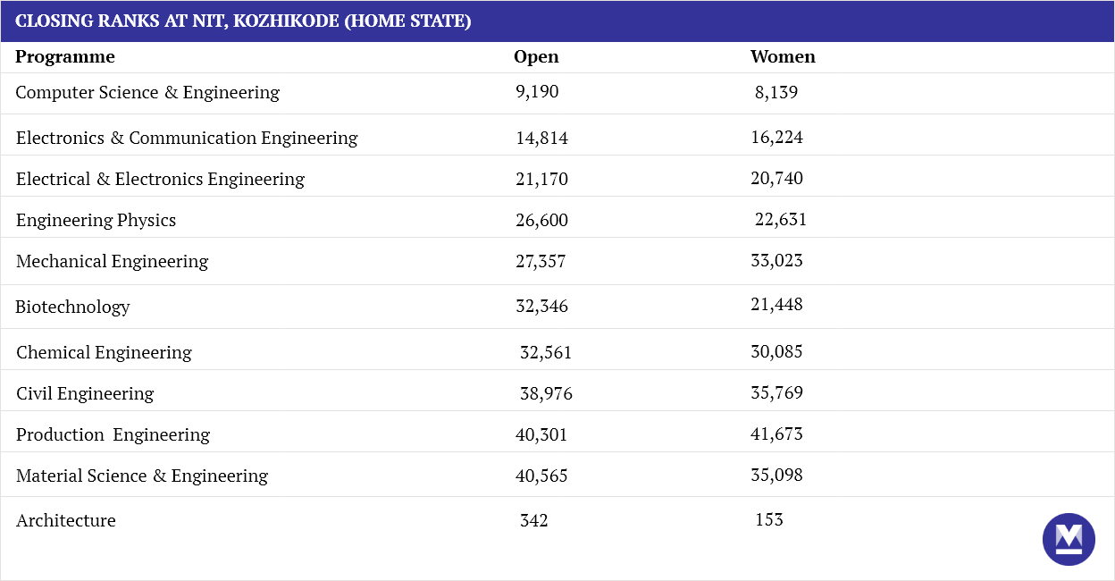
Task: Select 'Production Engineering' row label
Action: pos(113,435)
